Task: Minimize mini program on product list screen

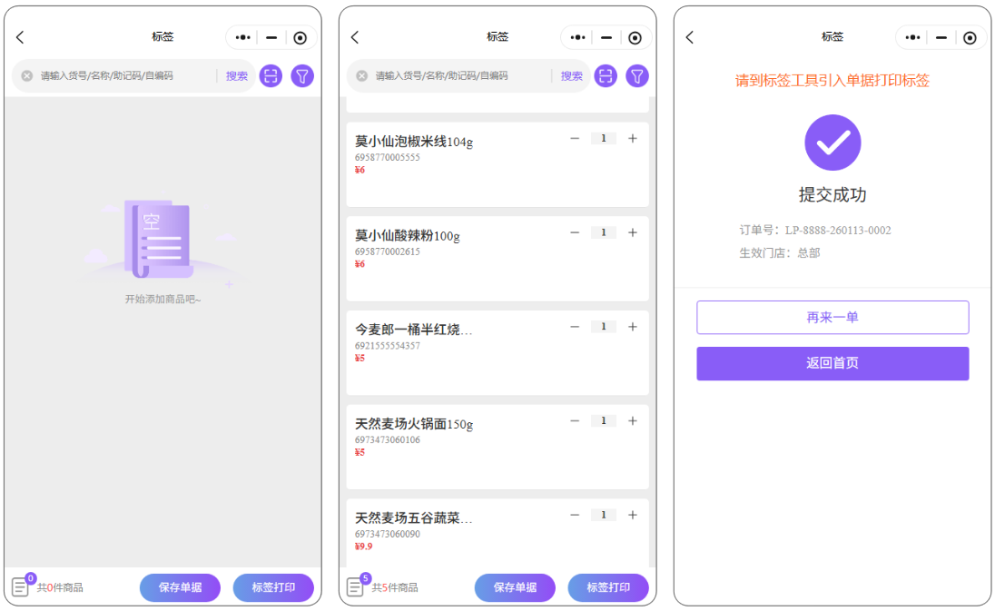Action: point(606,37)
